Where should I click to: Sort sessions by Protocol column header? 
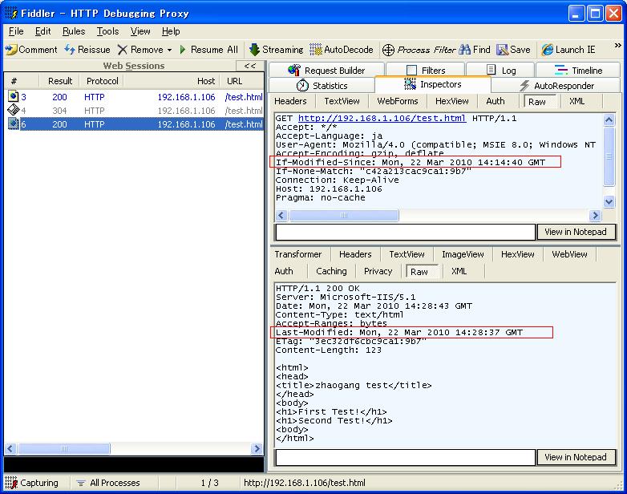103,81
